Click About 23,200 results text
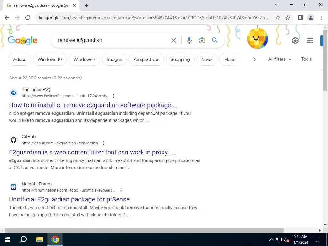328x246 pixels. click(x=45, y=78)
